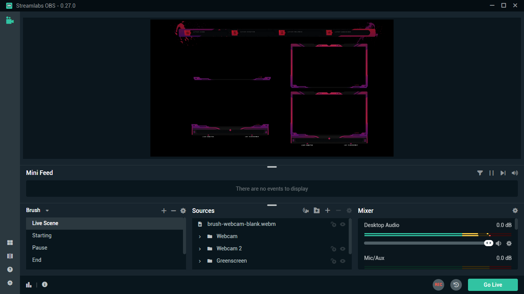
Task: Filter Mini Feed events
Action: click(480, 173)
